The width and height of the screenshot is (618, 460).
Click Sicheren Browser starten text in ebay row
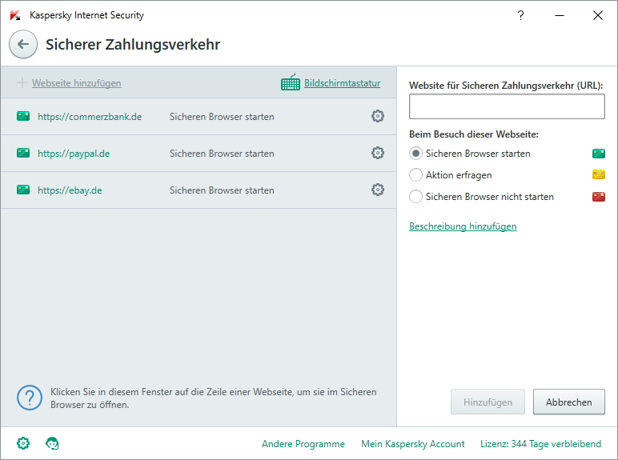(x=222, y=190)
